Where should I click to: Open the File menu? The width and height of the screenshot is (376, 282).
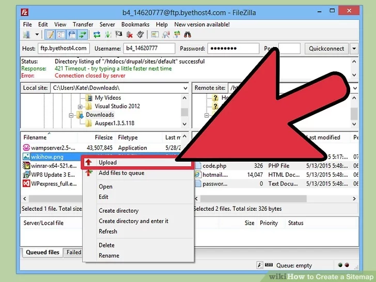click(27, 24)
